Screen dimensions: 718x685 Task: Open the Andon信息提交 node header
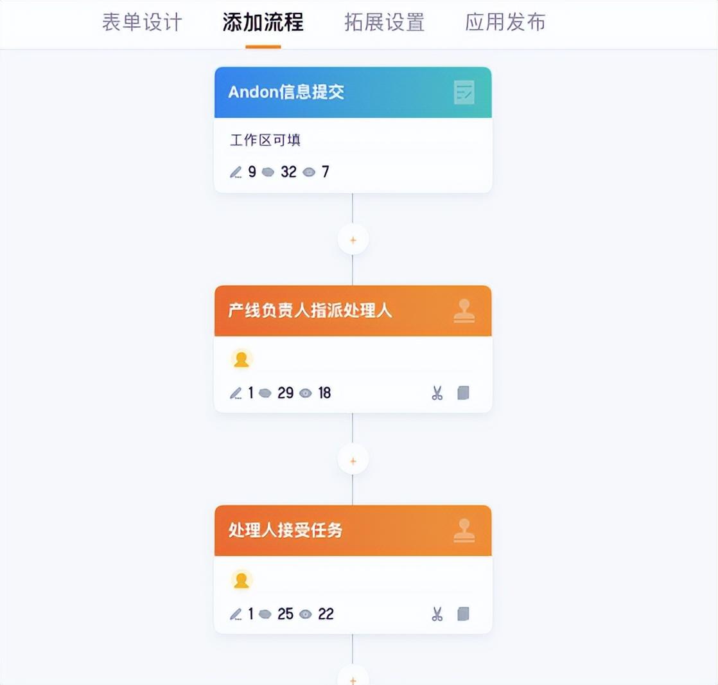tap(353, 92)
